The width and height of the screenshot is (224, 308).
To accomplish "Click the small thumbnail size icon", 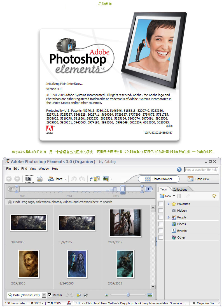I will pyautogui.click(x=106, y=295).
